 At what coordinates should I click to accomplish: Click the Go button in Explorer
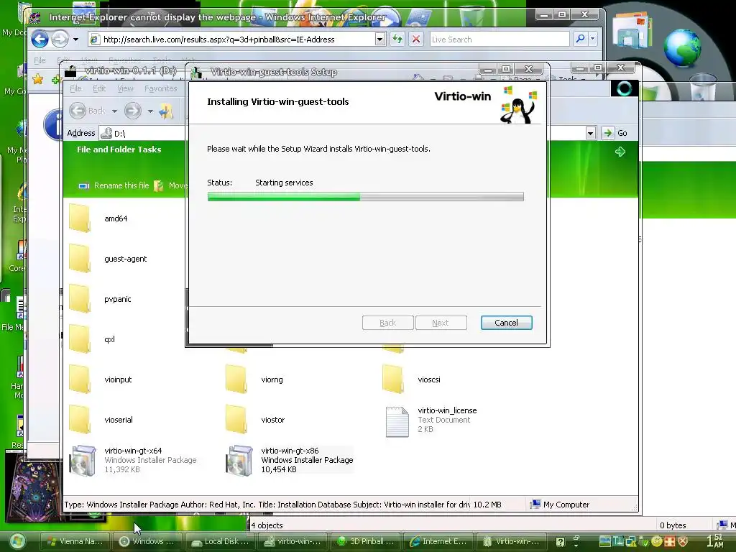click(x=615, y=133)
